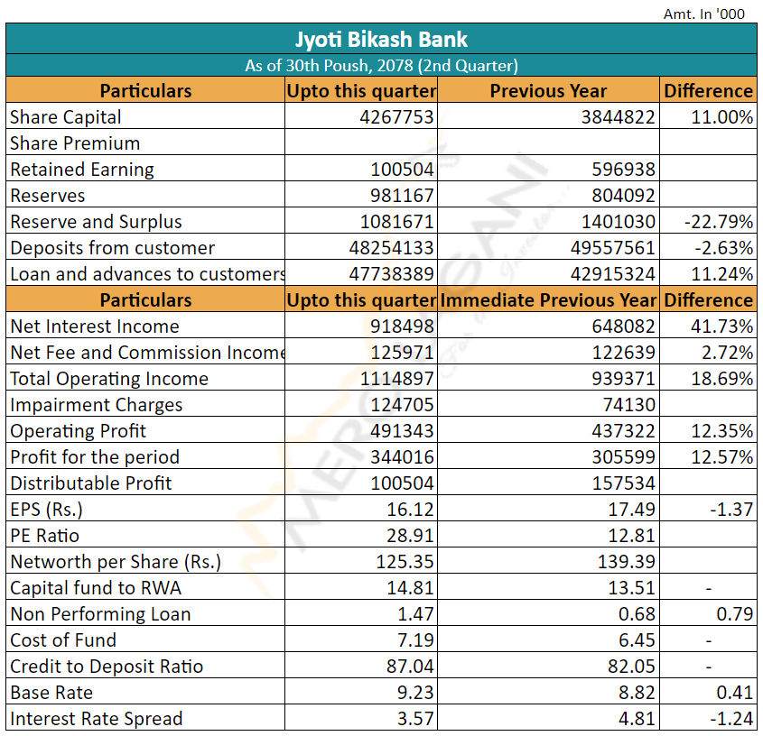Select 'Profit for the period' label
Screen dimensions: 763x736
point(95,458)
